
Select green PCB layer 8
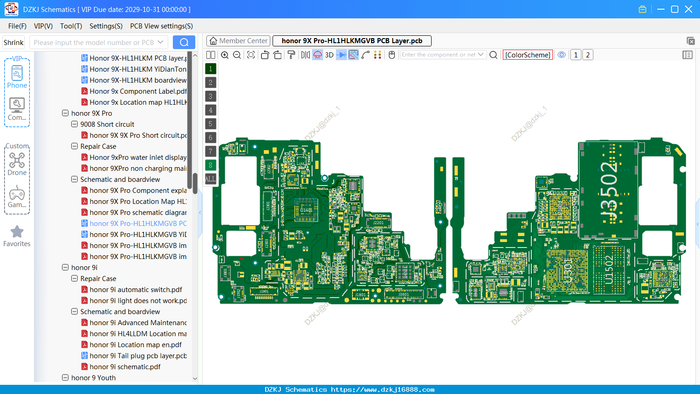pos(211,165)
